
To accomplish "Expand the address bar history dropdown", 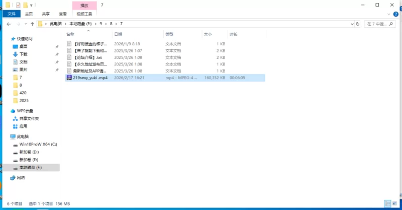I will coord(352,24).
